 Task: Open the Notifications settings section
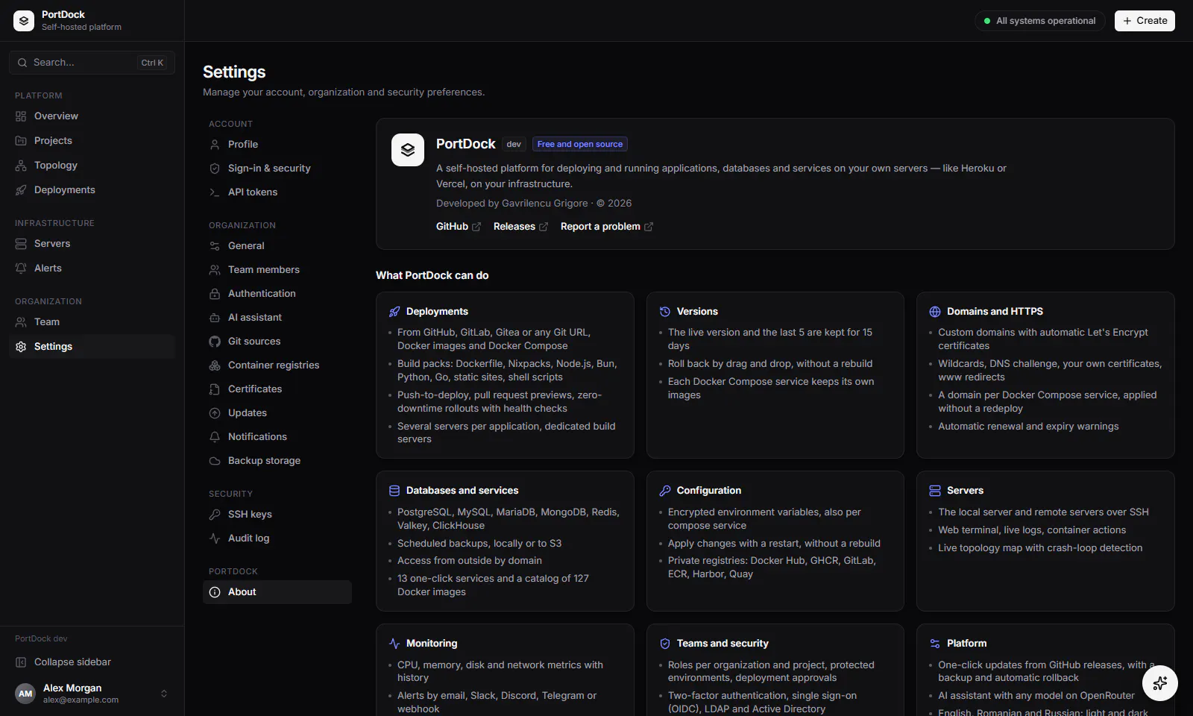click(277, 437)
